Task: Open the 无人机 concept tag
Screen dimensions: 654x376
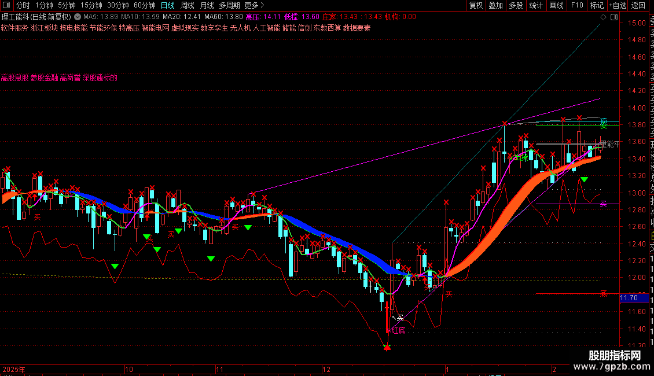Action: point(241,28)
